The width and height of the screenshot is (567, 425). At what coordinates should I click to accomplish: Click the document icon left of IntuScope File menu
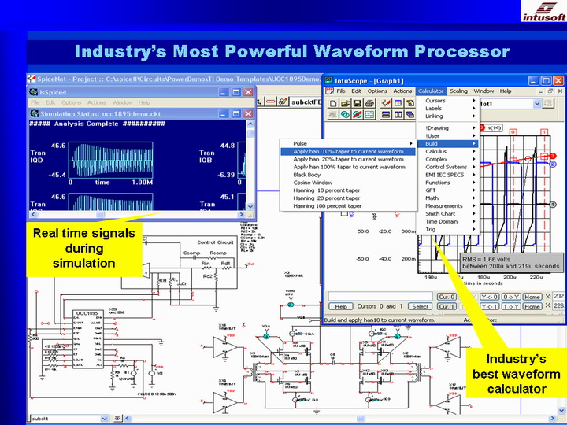pos(329,91)
